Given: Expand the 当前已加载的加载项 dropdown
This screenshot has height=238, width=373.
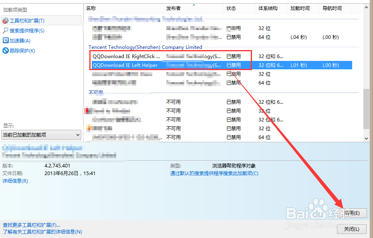Looking at the screenshot, I should click(x=41, y=135).
